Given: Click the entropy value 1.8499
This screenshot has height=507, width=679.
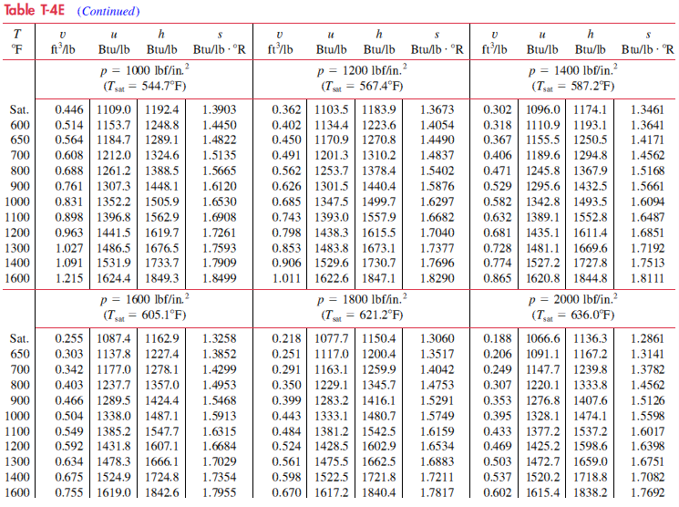Looking at the screenshot, I should (x=217, y=277).
